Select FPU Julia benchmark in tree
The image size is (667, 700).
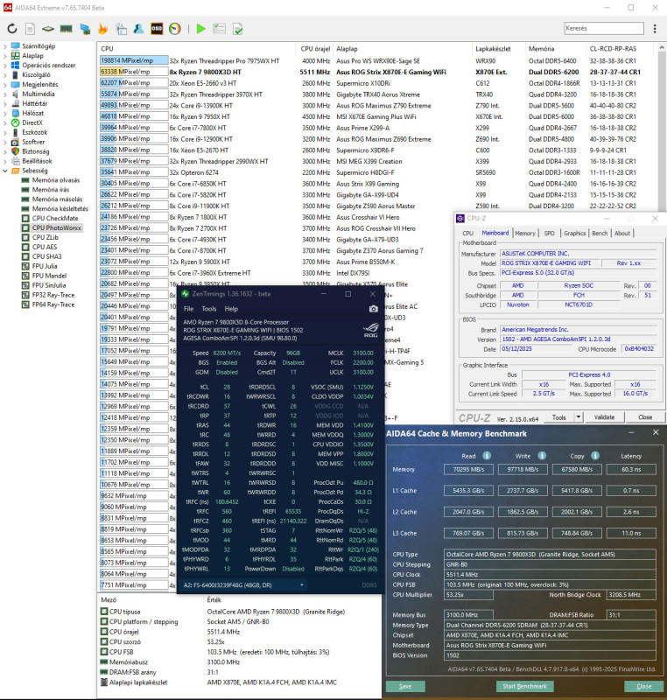coord(45,266)
